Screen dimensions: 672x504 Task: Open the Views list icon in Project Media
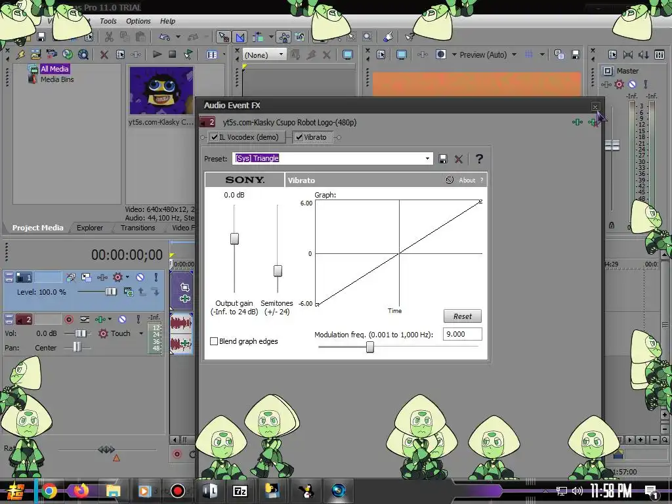[x=212, y=54]
